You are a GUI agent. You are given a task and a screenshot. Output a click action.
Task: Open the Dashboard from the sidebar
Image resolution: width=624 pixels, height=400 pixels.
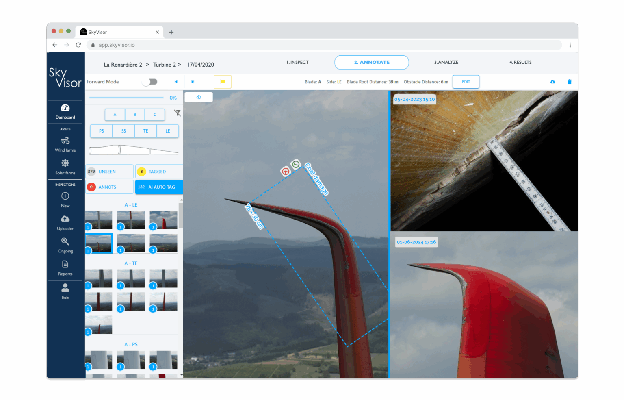65,111
